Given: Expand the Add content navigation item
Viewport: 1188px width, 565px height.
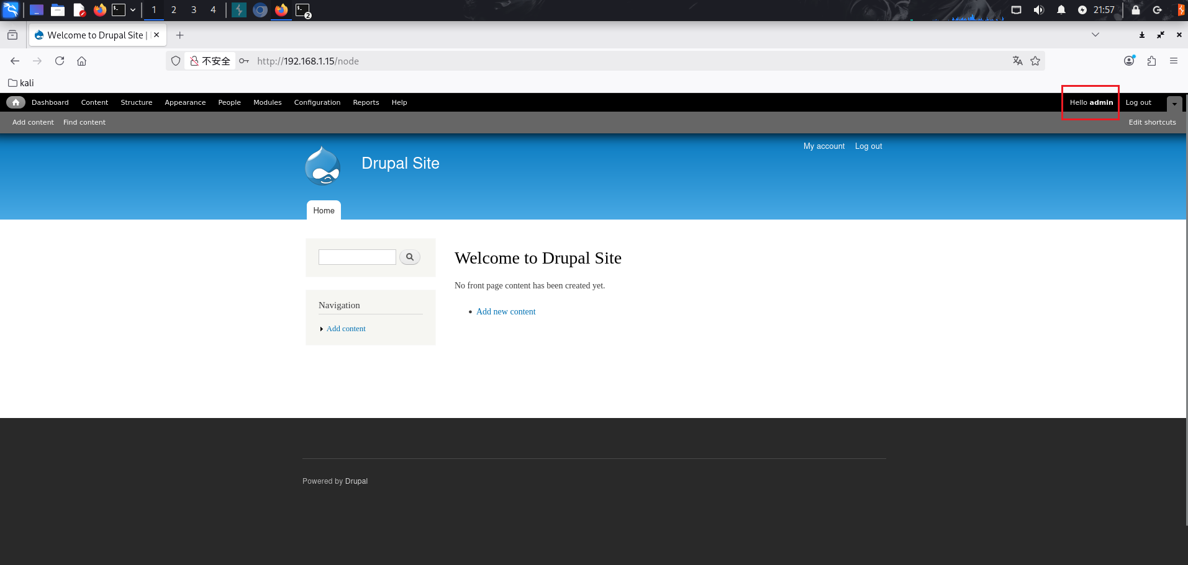Looking at the screenshot, I should (346, 329).
